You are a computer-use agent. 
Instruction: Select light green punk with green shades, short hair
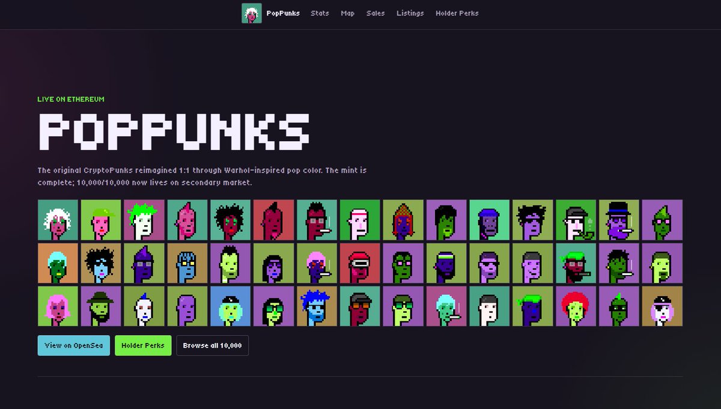click(x=403, y=306)
